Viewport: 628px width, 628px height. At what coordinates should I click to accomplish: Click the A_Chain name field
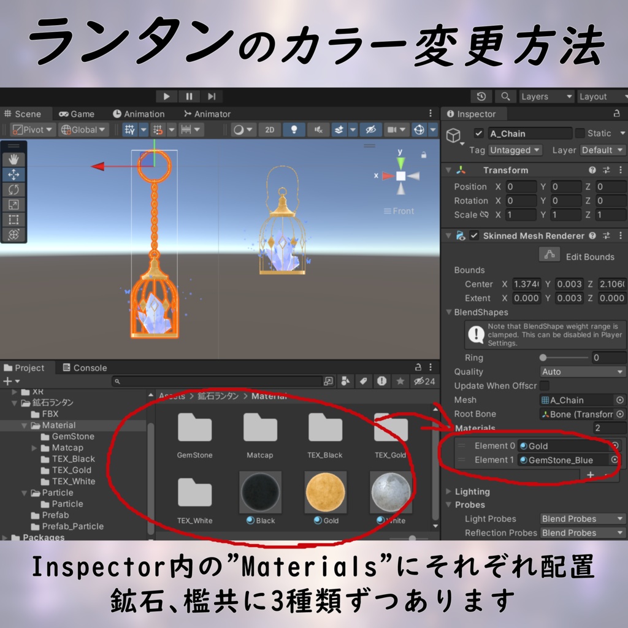pos(530,133)
